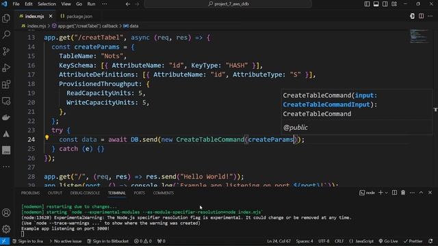Open the Atlassian view in activity bar

coord(6,134)
